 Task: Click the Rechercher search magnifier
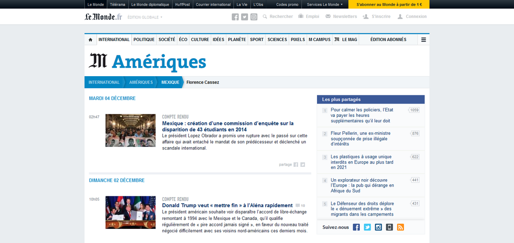point(265,17)
